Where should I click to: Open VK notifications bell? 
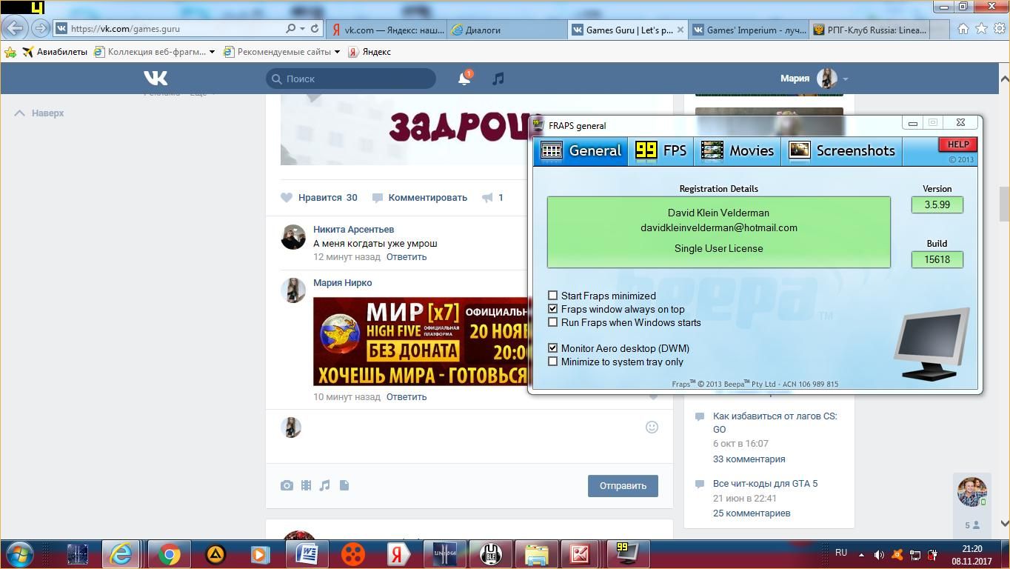[x=464, y=79]
